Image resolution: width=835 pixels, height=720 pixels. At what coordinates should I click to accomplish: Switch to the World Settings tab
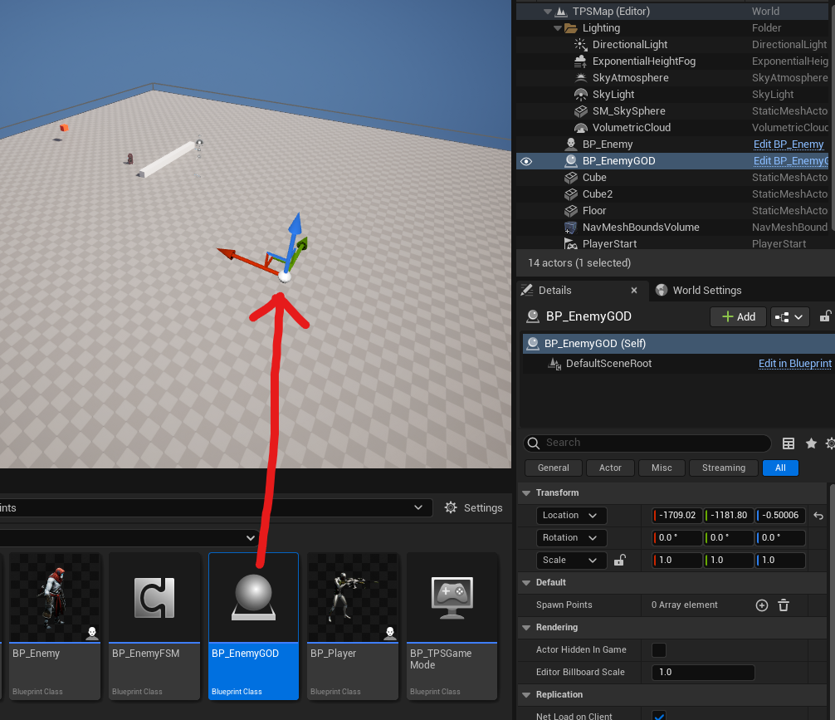(x=699, y=291)
